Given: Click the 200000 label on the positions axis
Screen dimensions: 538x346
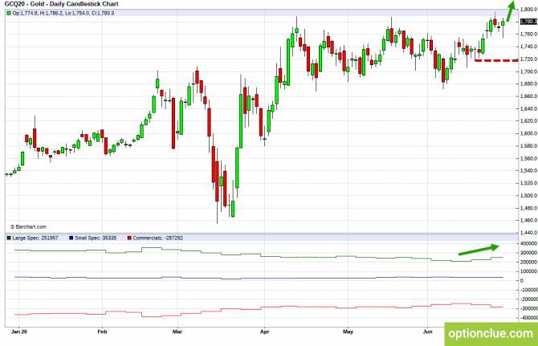Looking at the screenshot, I should point(528,262).
